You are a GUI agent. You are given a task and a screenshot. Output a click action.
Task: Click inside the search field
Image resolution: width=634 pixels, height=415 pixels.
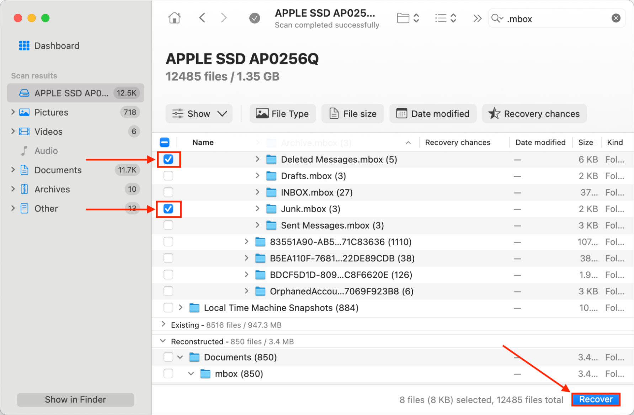point(555,19)
